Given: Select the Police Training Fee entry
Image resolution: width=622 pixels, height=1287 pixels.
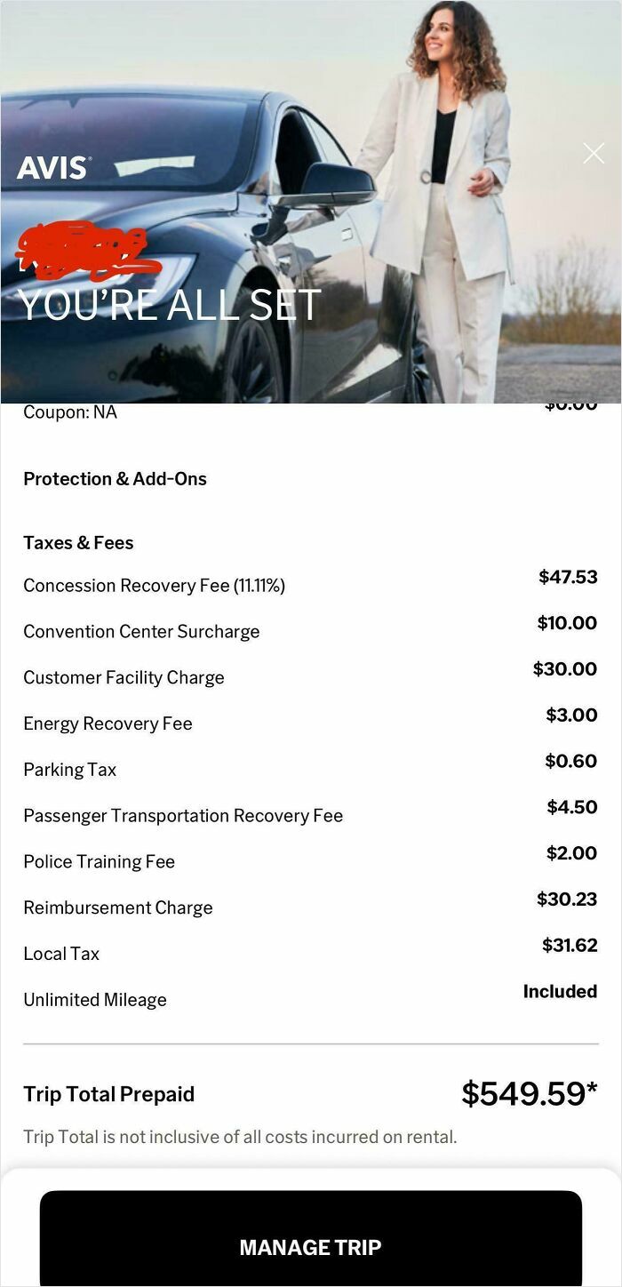Looking at the screenshot, I should click(98, 861).
